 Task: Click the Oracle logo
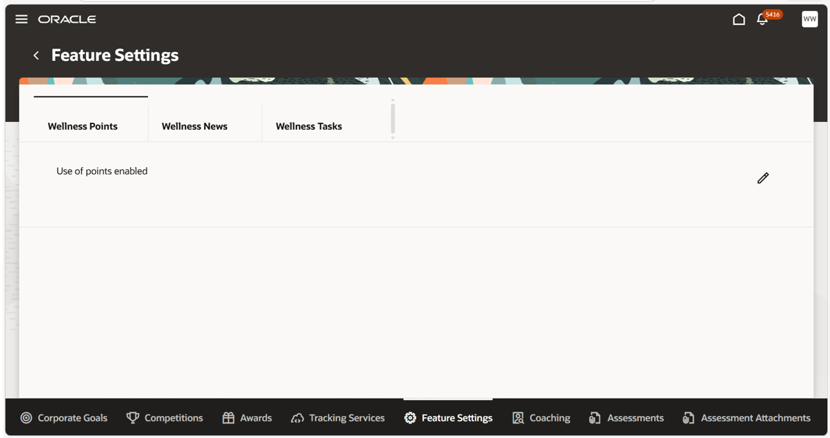coord(67,19)
